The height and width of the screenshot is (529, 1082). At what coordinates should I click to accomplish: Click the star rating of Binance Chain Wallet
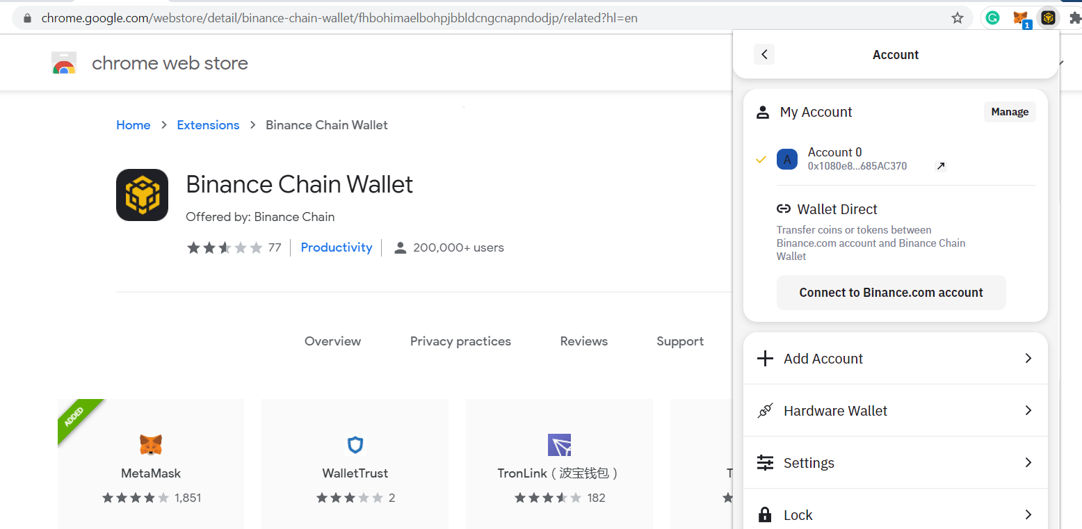pos(225,247)
